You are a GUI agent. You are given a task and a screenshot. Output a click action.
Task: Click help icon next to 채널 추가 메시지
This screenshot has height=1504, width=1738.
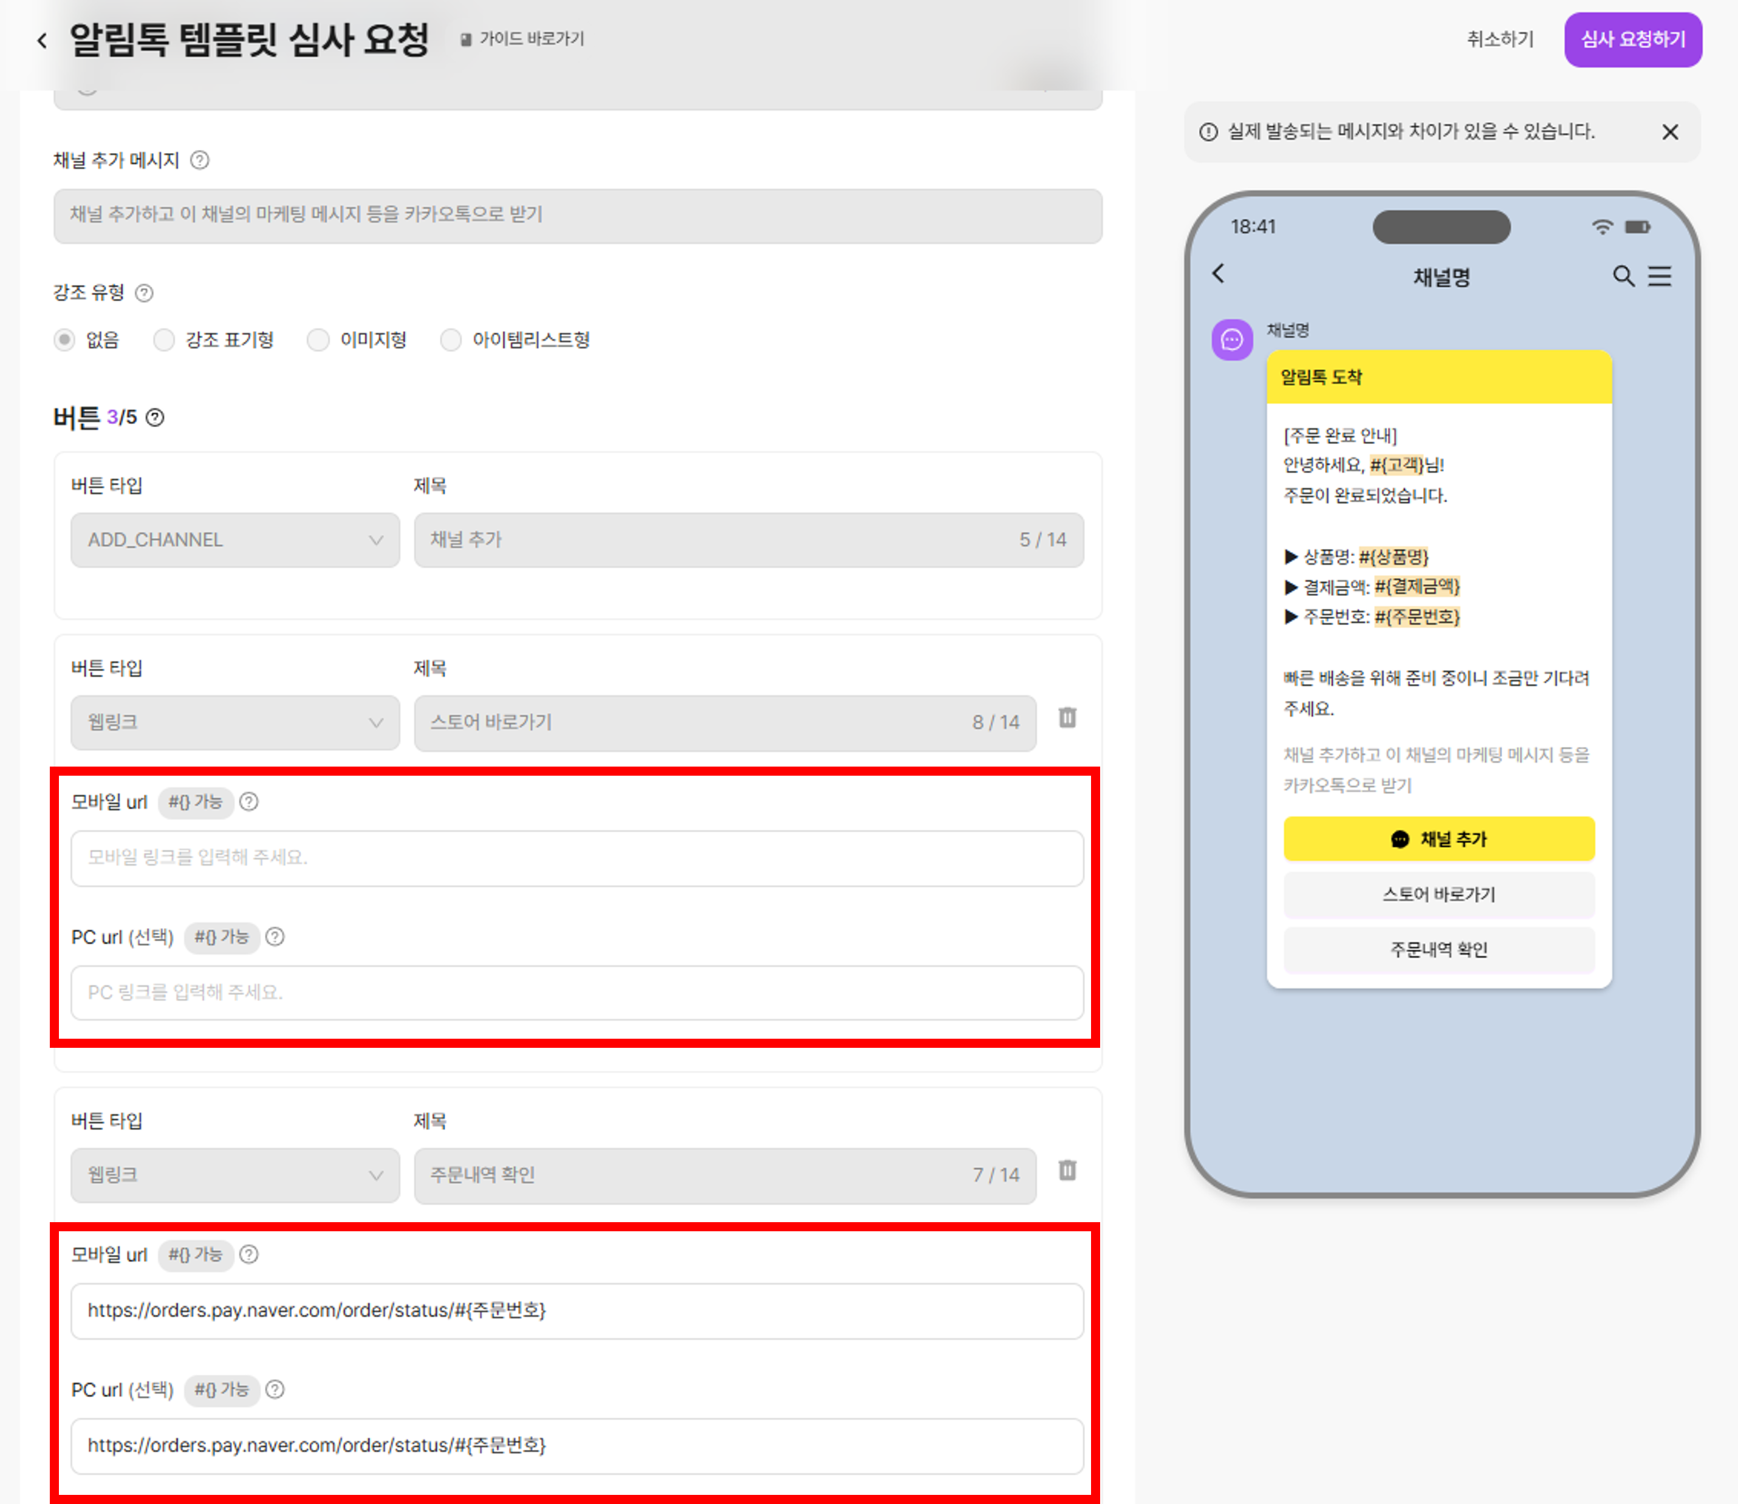coord(200,160)
